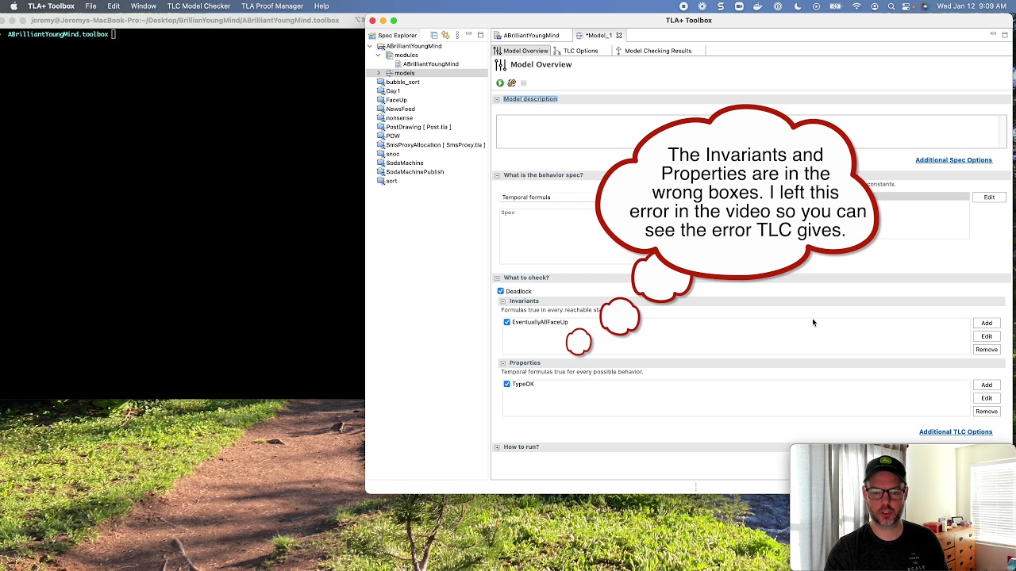Maximize the Spec Explorer panel
Screen dimensions: 1016x571
[480, 35]
